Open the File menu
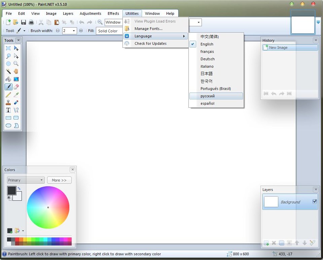Image resolution: width=323 pixels, height=260 pixels. (9, 13)
